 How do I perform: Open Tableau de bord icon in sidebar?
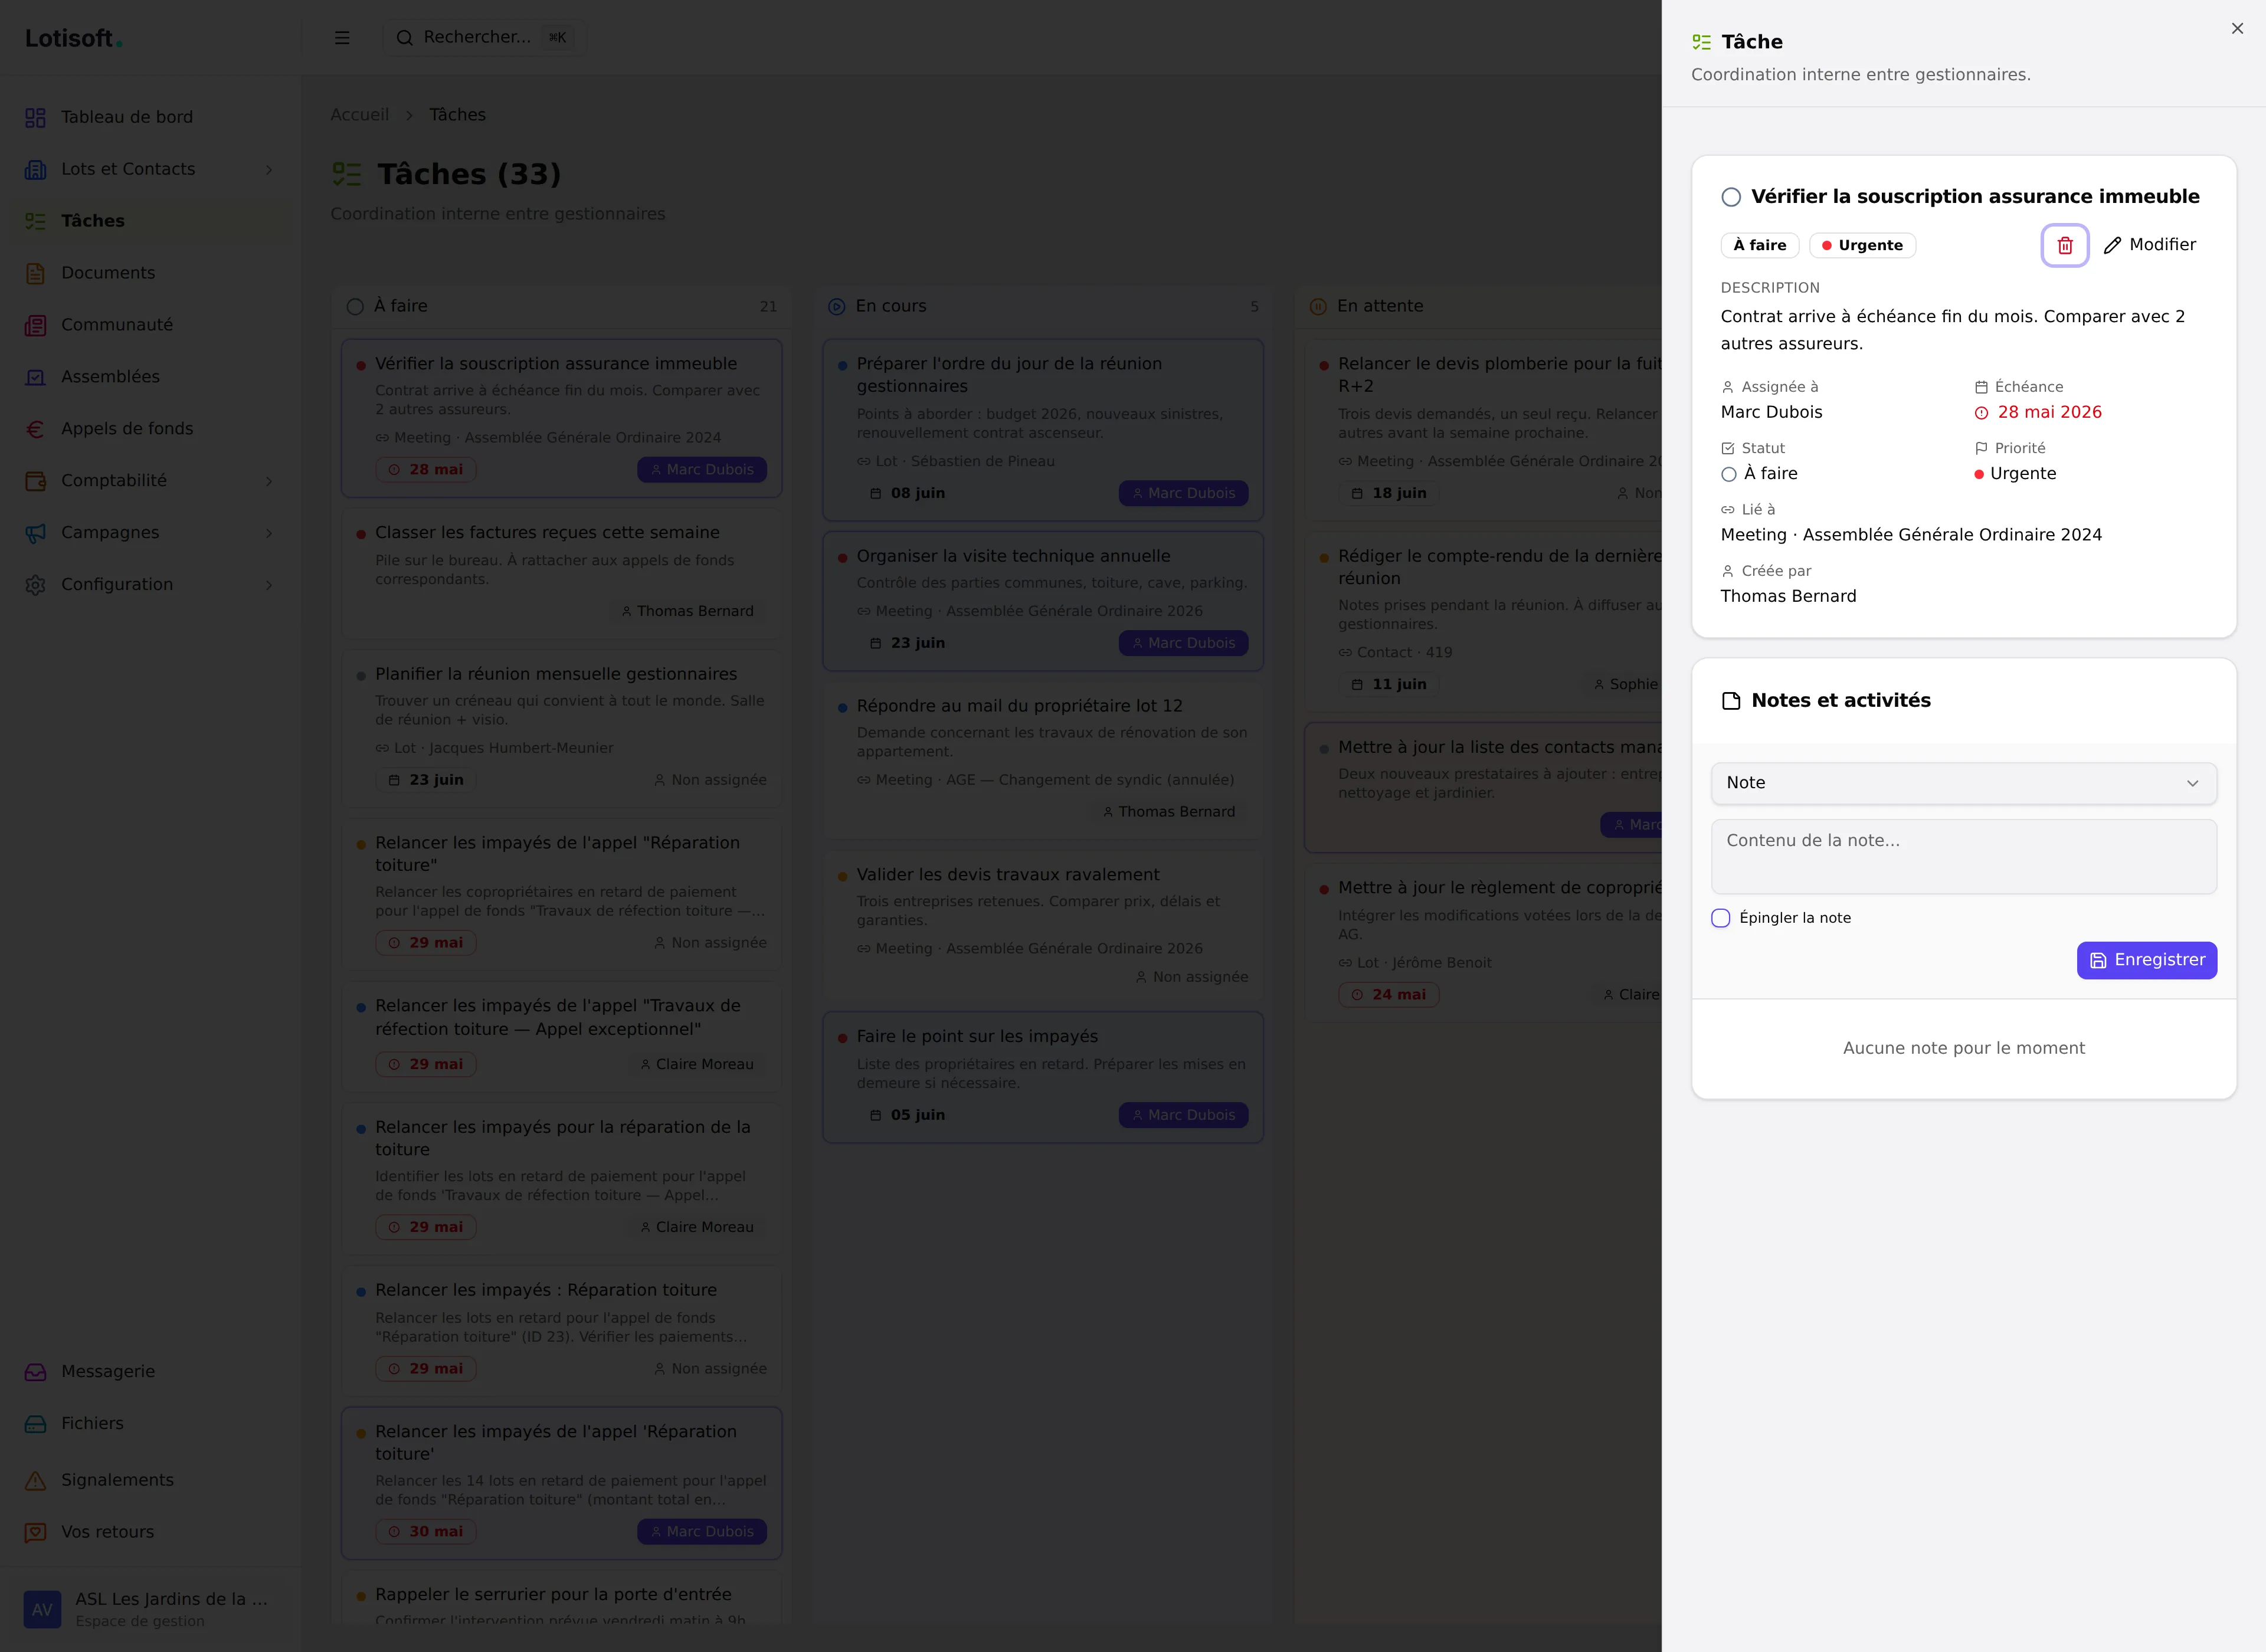tap(36, 117)
